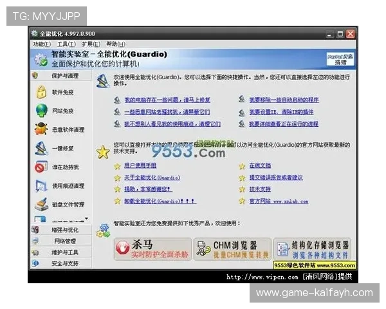386x309 pixels.
Task: Click the large yellow star icon beside the 技术支持 paragraph
Action: [x=103, y=152]
